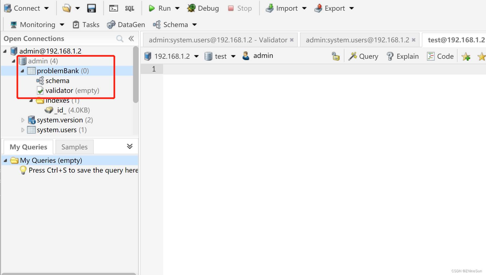Open the Tasks clipboard icon
The image size is (486, 275).
tap(76, 25)
